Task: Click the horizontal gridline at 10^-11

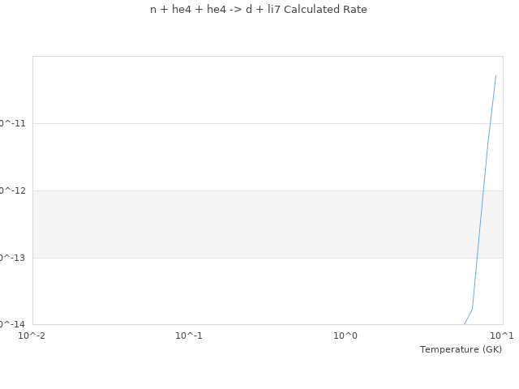Action: [x=243, y=123]
